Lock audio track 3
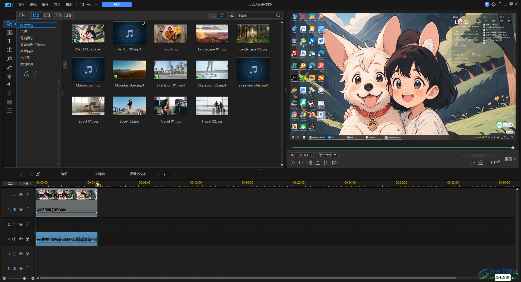 [28, 268]
